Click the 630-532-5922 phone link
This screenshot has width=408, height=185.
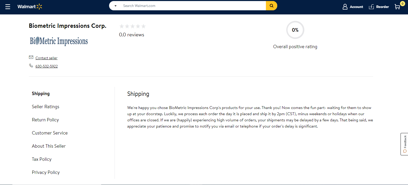[47, 66]
